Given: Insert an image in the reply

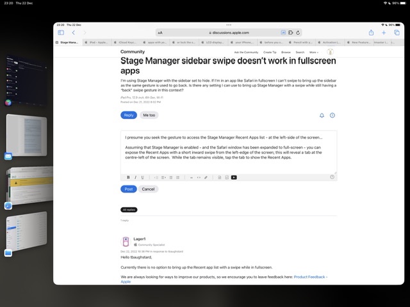Looking at the screenshot, I should coord(227,177).
